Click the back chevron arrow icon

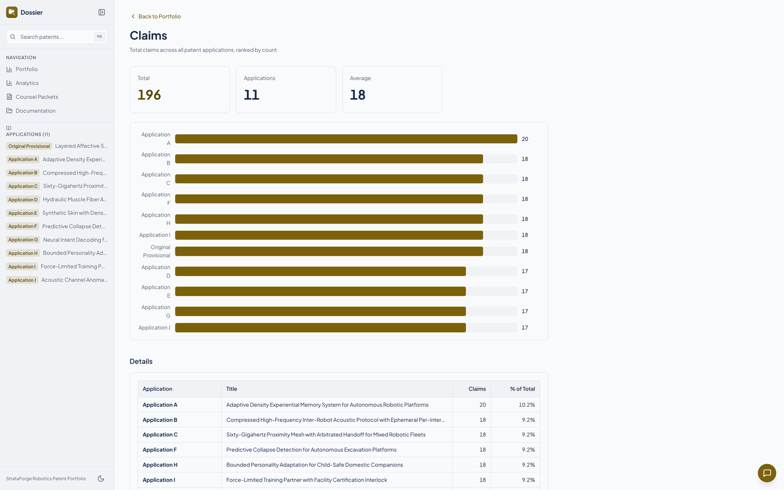point(133,16)
